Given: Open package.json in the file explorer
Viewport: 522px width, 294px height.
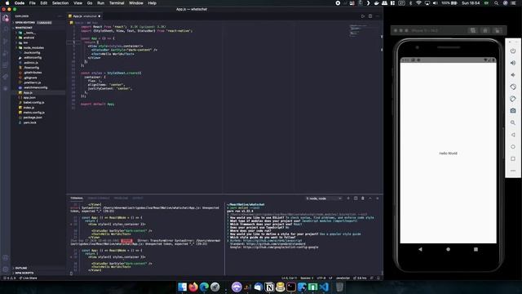Looking at the screenshot, I should click(x=33, y=118).
